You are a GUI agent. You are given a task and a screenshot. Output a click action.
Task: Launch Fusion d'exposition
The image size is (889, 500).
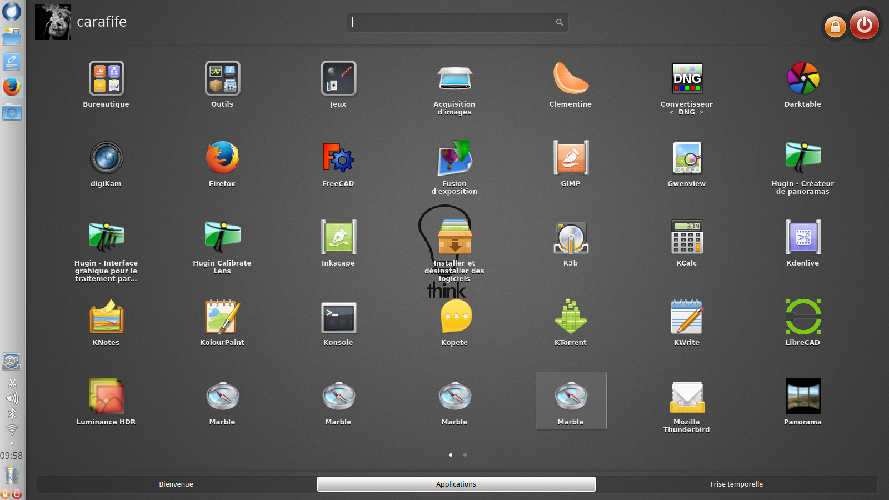455,168
